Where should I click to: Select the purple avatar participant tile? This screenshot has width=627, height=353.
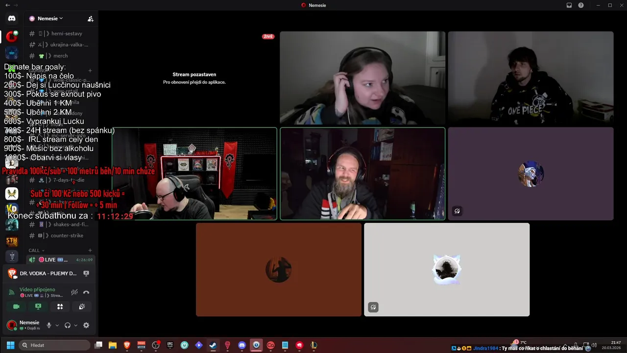pyautogui.click(x=531, y=174)
